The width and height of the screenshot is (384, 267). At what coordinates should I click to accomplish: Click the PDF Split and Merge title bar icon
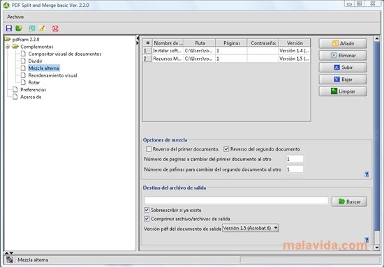coord(6,5)
